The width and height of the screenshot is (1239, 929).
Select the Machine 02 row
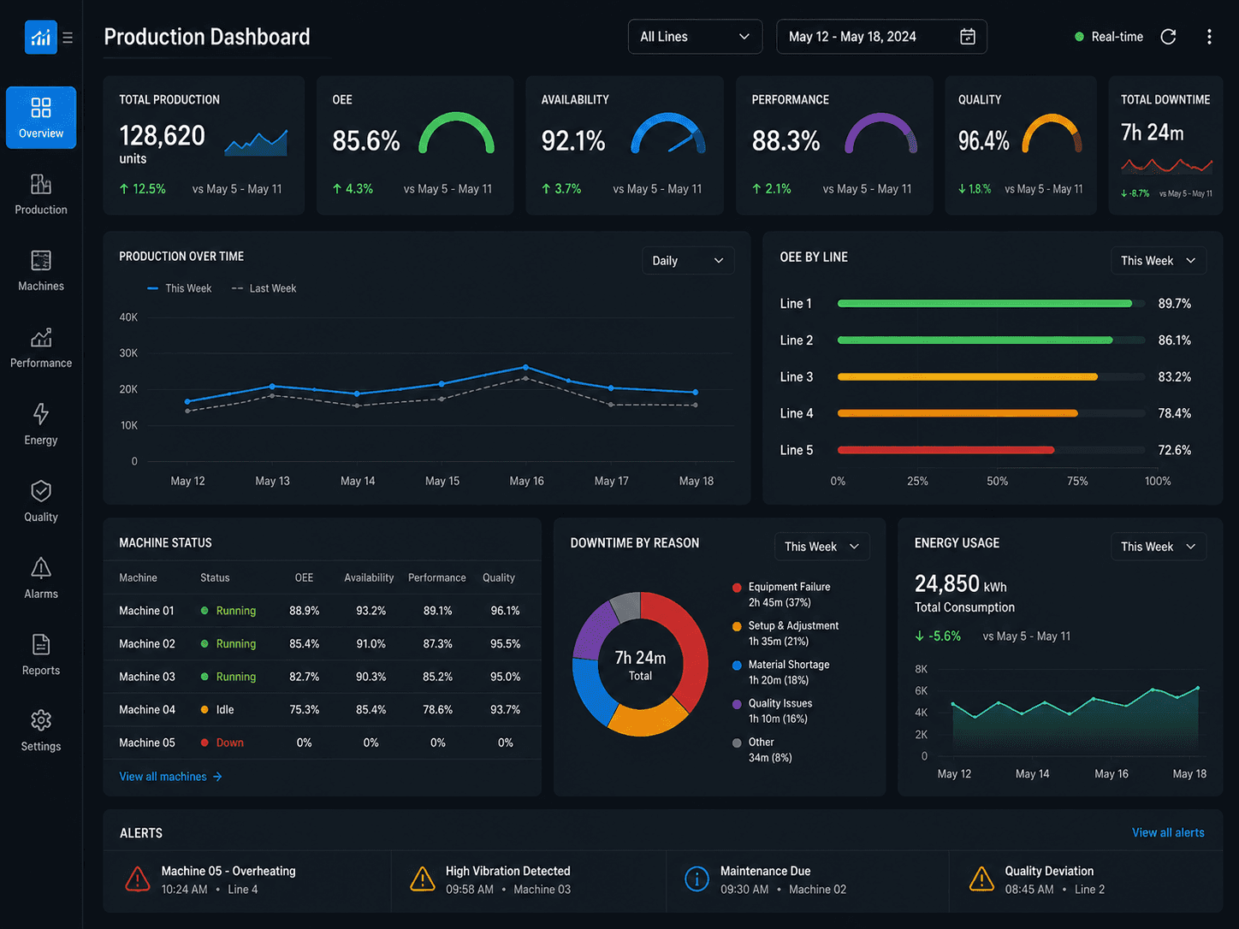[x=323, y=644]
